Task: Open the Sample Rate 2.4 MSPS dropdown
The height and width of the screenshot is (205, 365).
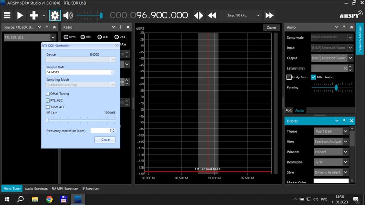Action: 81,72
